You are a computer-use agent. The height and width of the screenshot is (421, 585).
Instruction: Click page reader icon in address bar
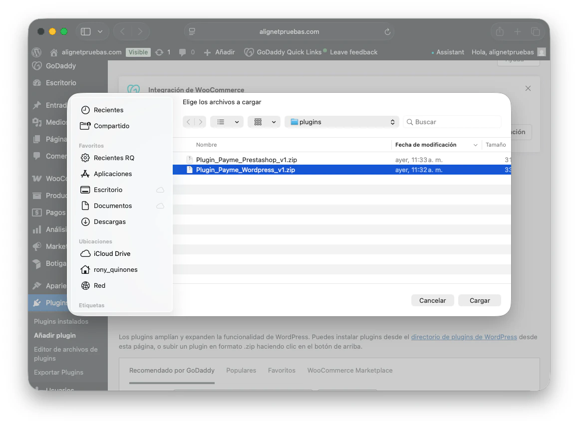click(192, 32)
